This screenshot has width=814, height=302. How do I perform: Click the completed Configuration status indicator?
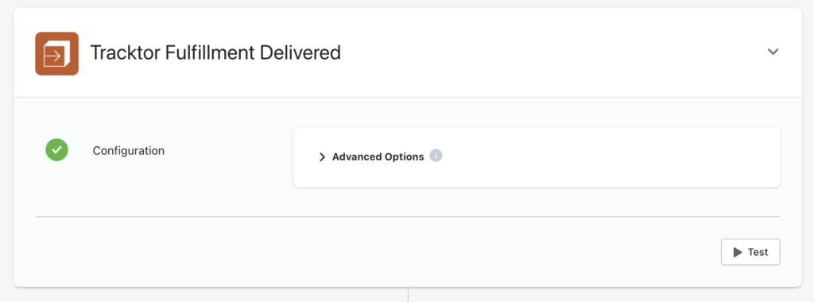tap(56, 150)
